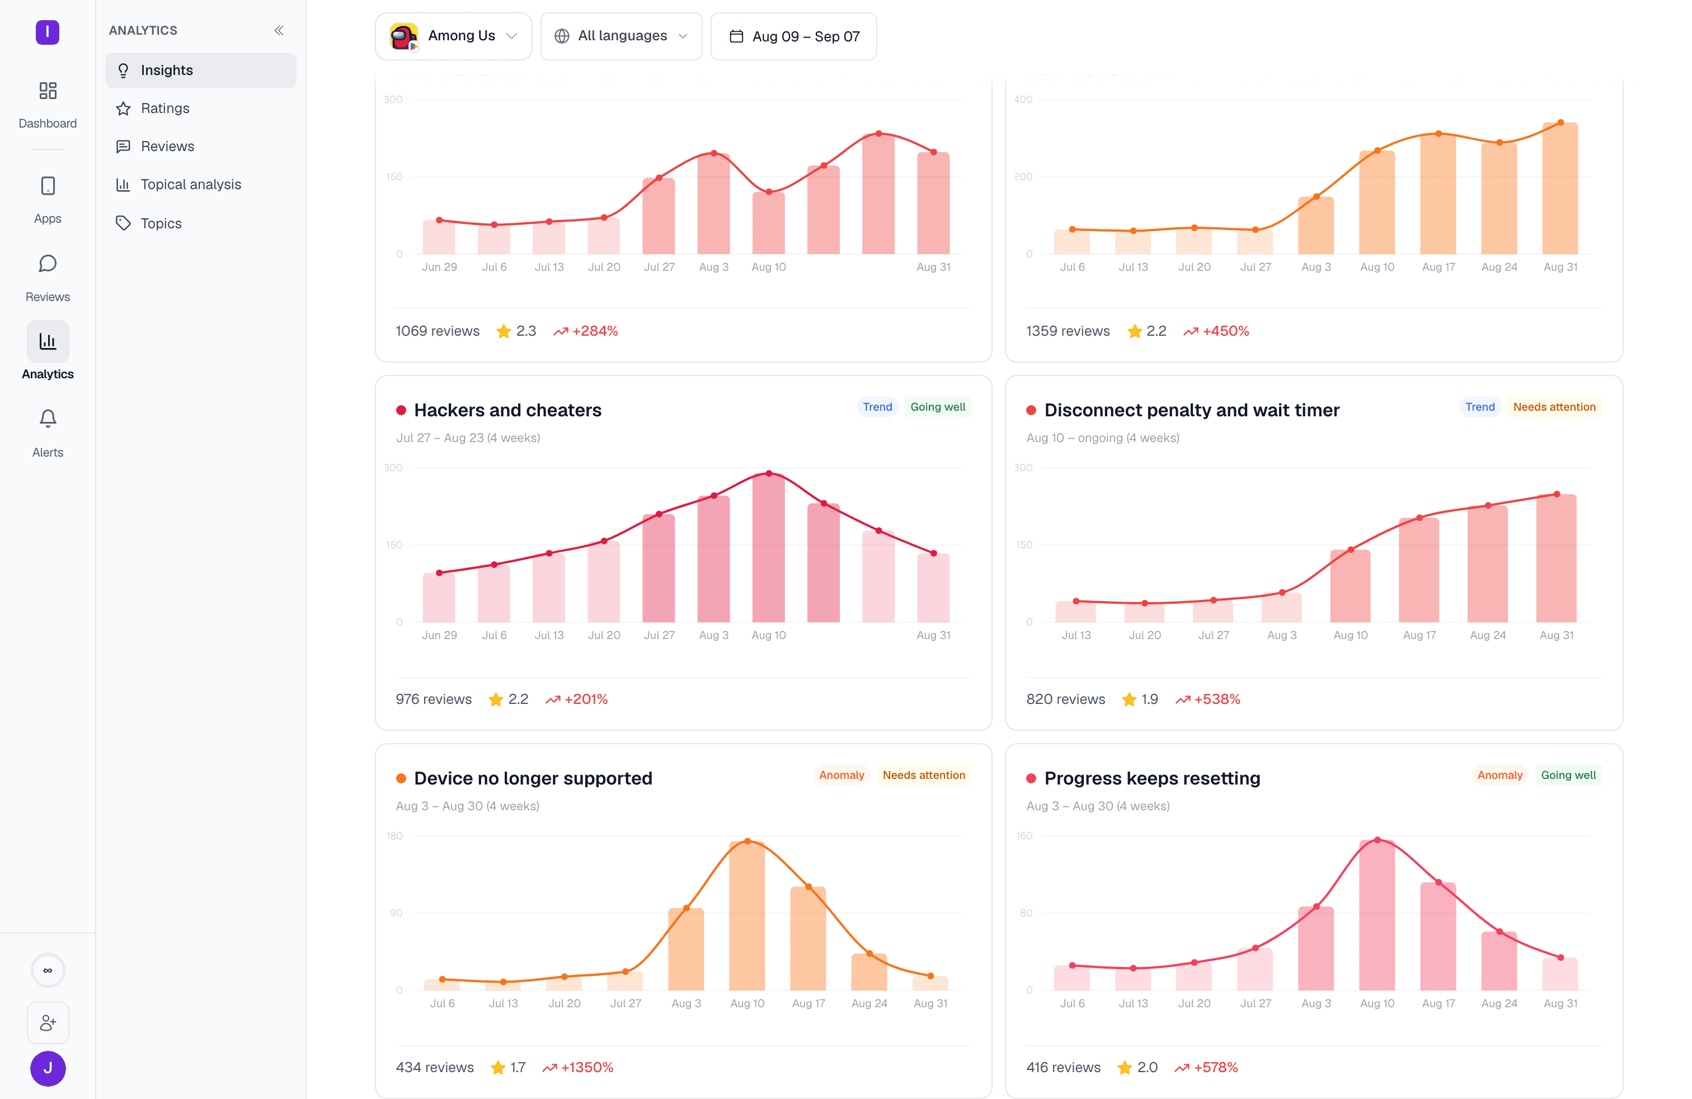
Task: Collapse the Analytics sidebar panel
Action: pos(279,31)
